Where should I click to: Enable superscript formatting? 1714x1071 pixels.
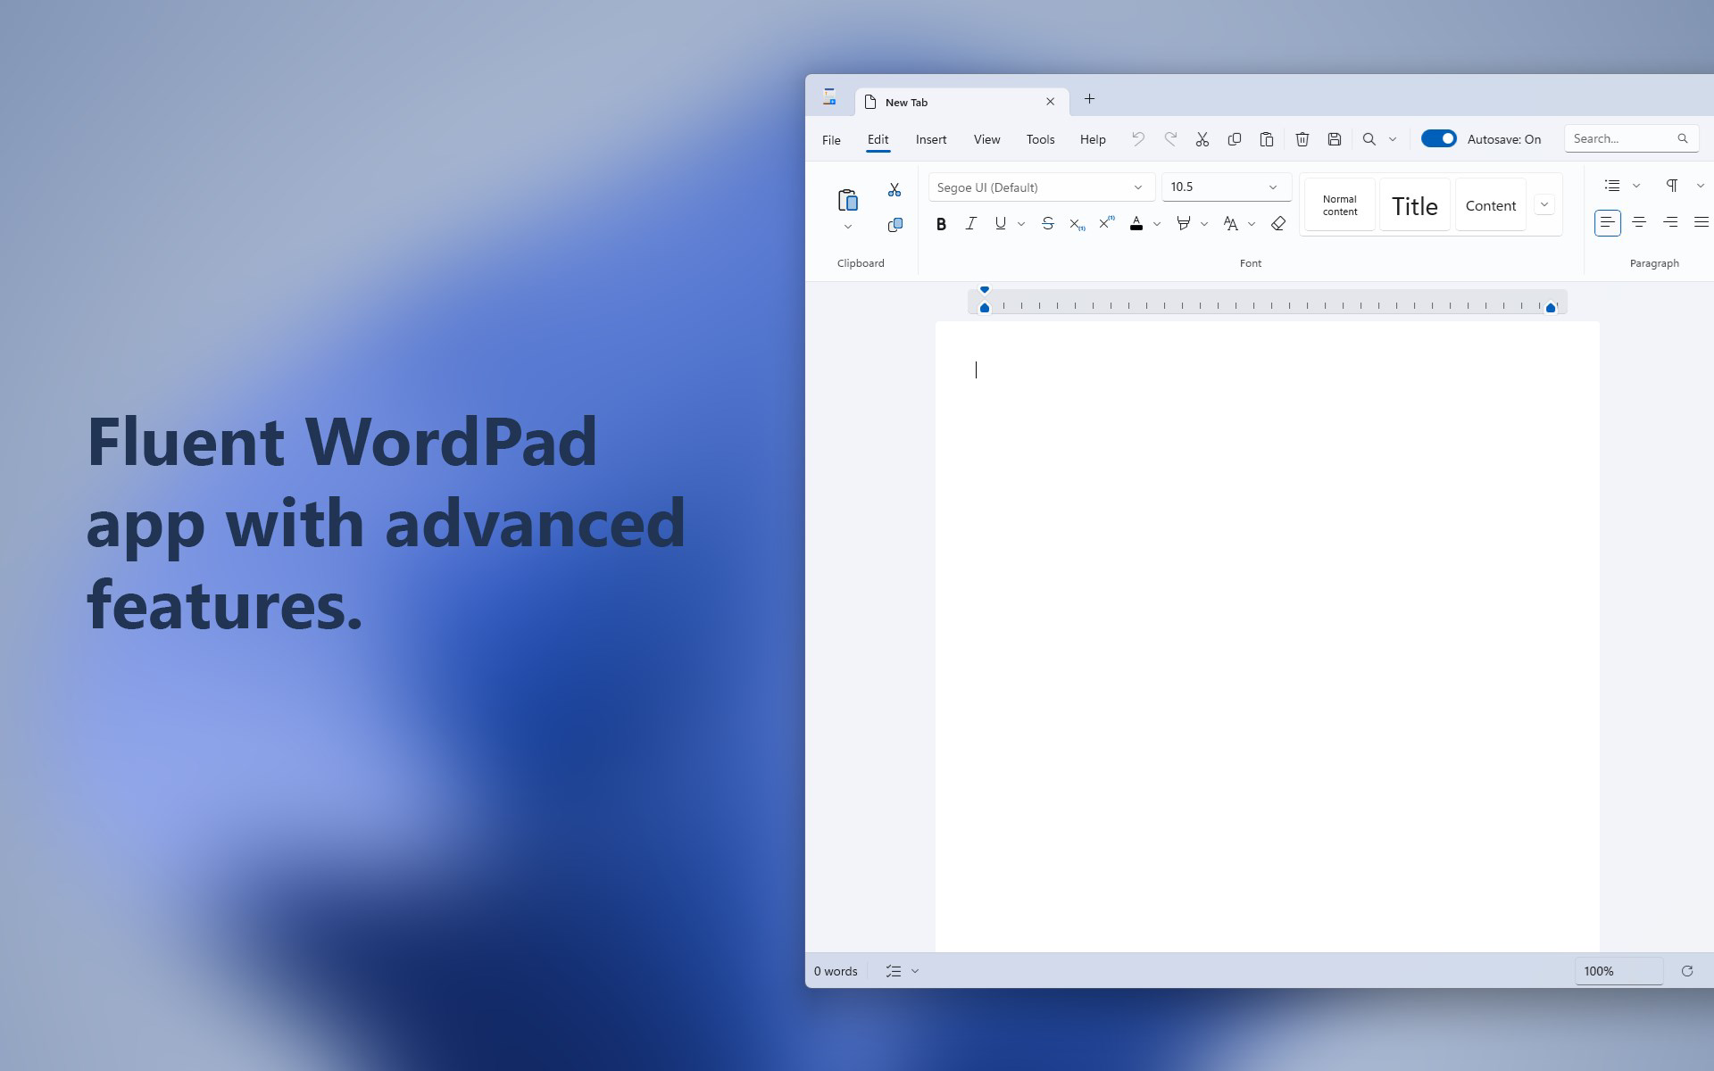(1105, 223)
